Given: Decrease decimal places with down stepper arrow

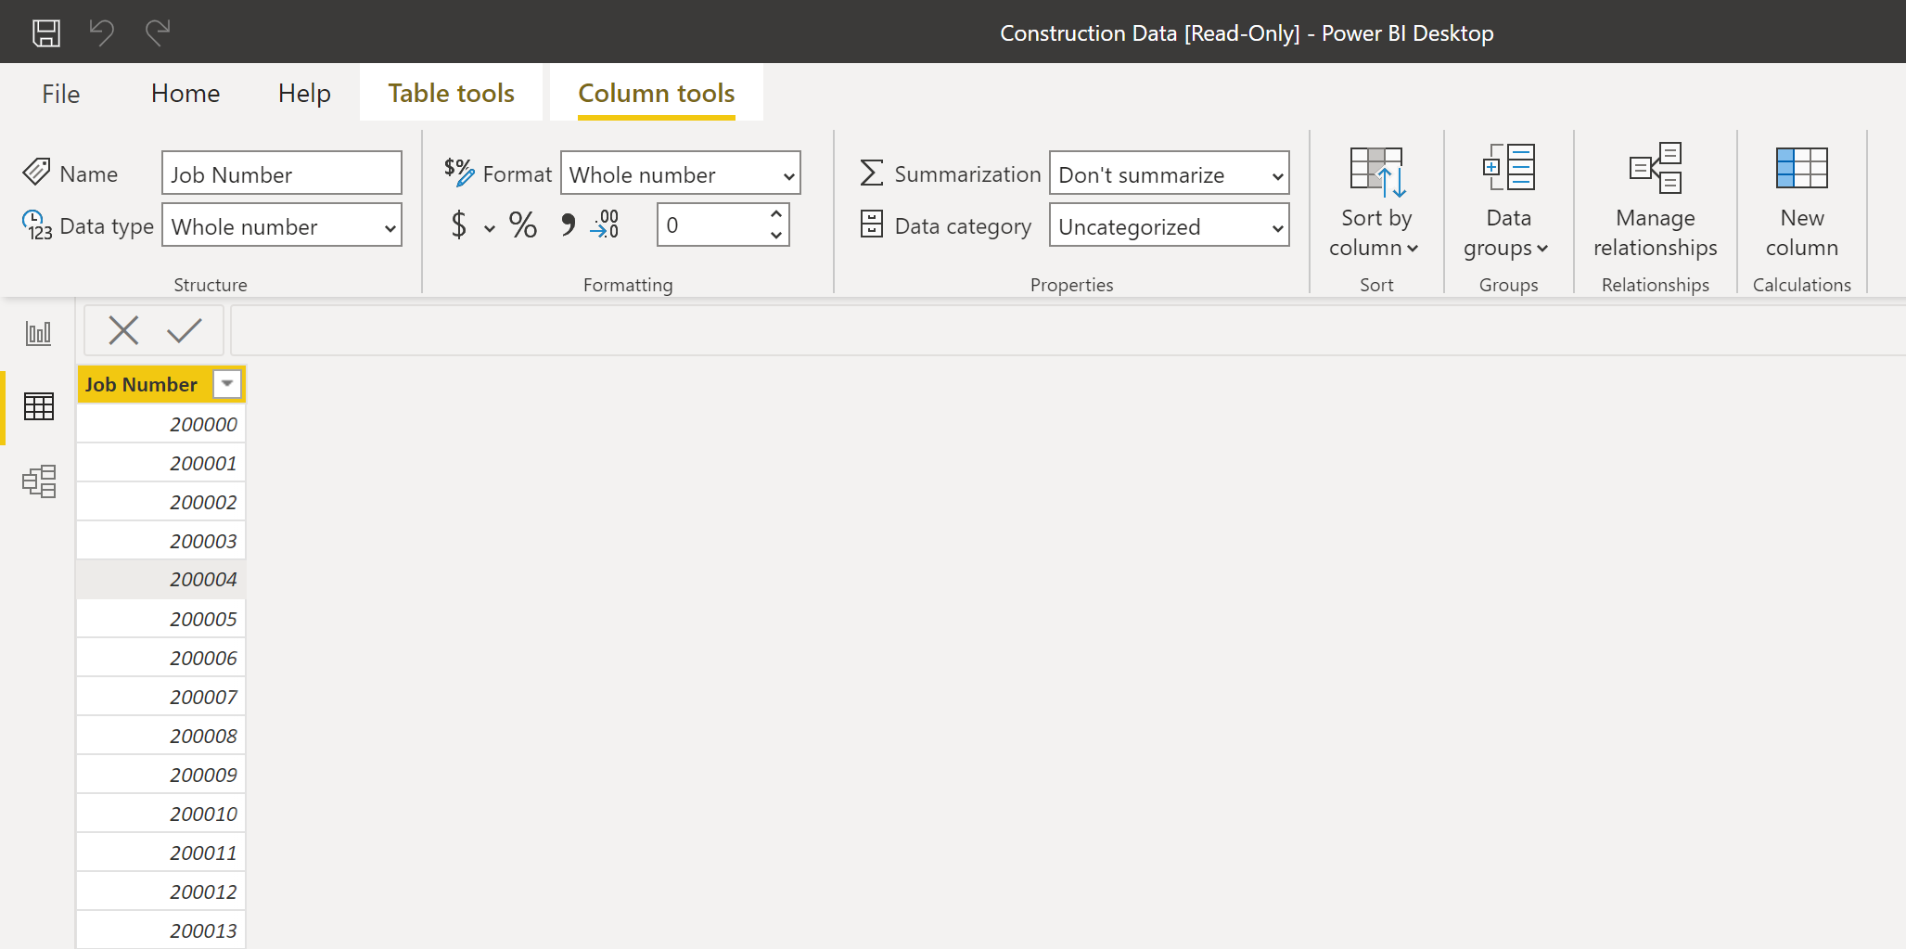Looking at the screenshot, I should click(776, 236).
